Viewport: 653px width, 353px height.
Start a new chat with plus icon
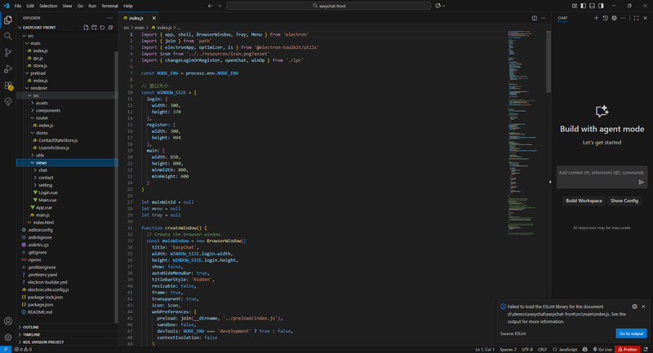pyautogui.click(x=596, y=17)
